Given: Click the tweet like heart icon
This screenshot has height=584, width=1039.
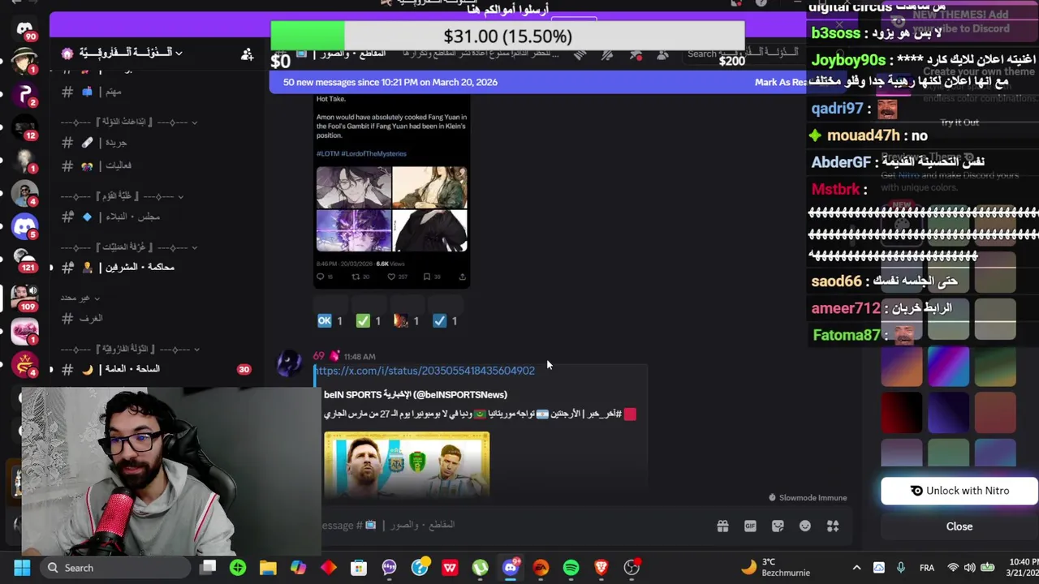Looking at the screenshot, I should [391, 277].
